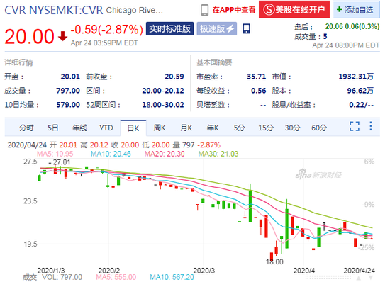Screen dimensions: 390x282
Task: Click the 2020/4/24 date axis label
Action: pyautogui.click(x=360, y=271)
